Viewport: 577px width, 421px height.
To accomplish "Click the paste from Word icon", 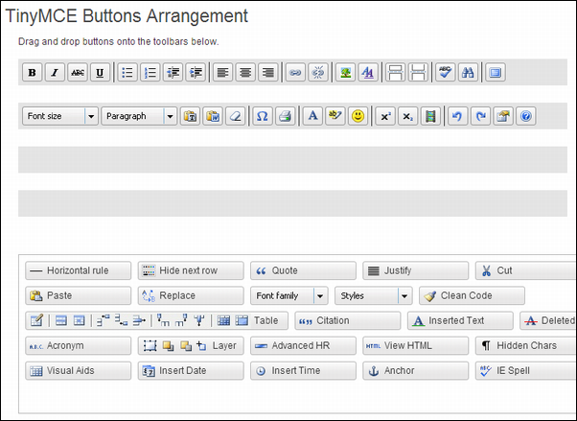I will pos(213,116).
